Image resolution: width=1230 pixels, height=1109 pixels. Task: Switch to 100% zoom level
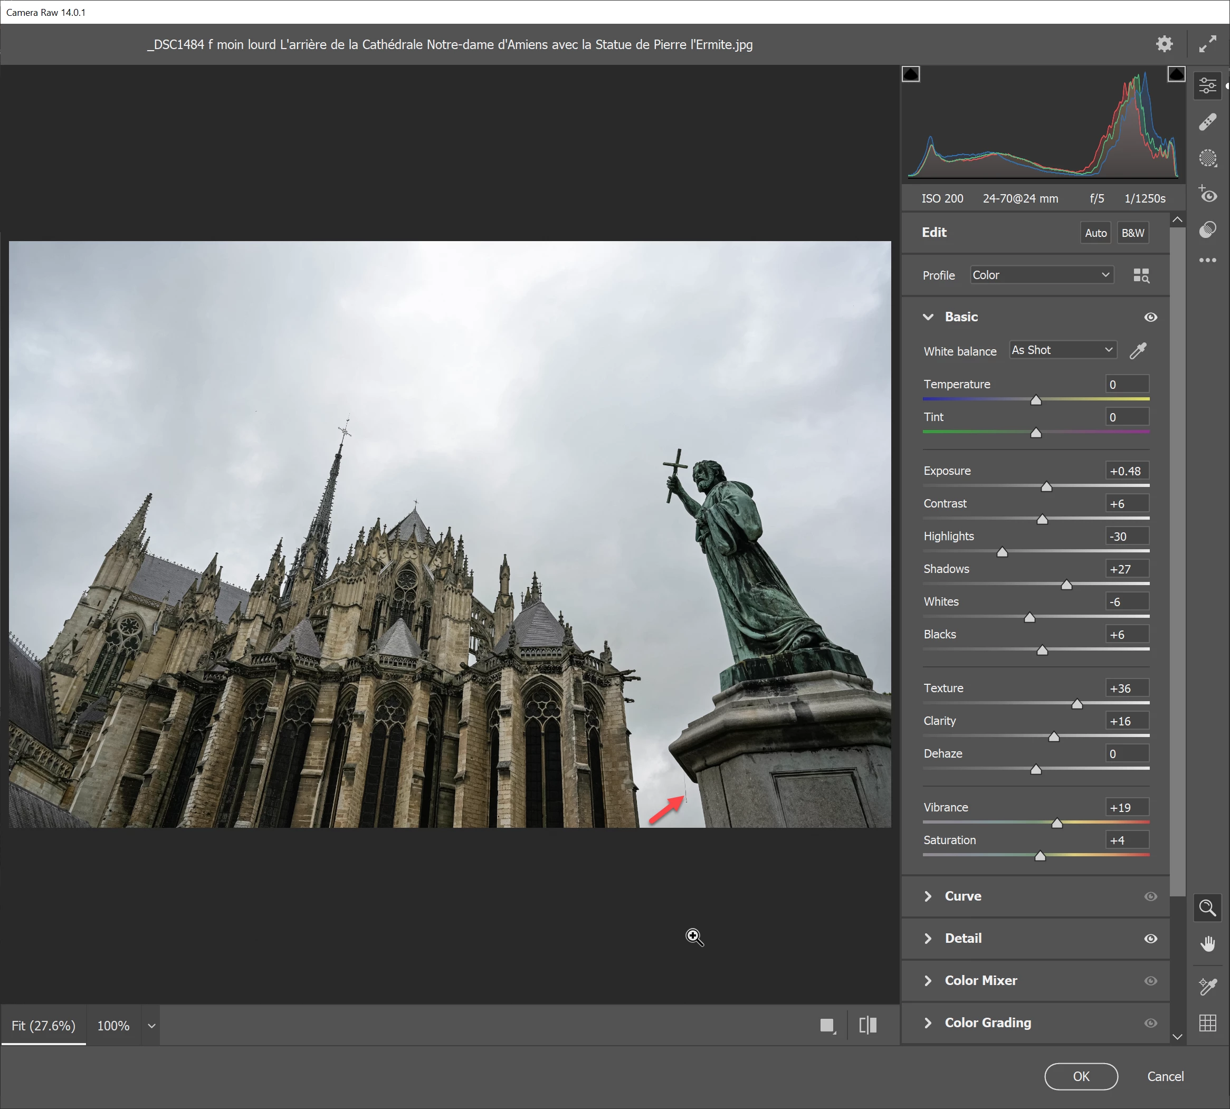(113, 1026)
